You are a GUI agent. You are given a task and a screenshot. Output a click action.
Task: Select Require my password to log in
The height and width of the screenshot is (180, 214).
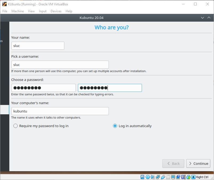pyautogui.click(x=41, y=126)
